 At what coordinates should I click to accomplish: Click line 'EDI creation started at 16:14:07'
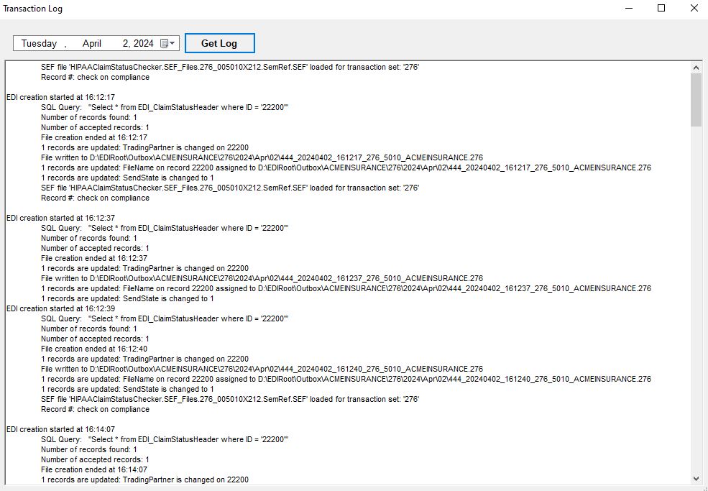click(x=60, y=430)
